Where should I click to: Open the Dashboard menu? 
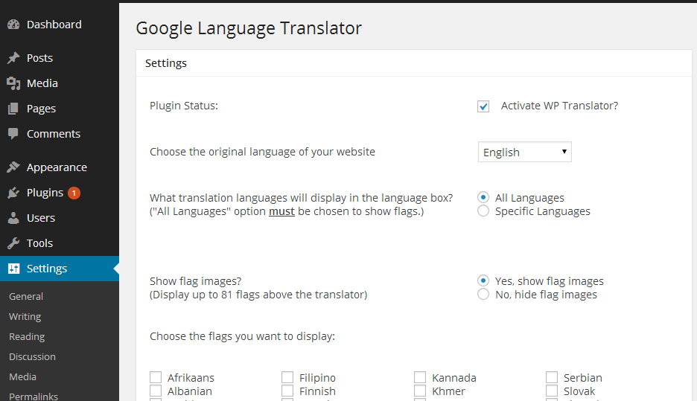pyautogui.click(x=54, y=25)
